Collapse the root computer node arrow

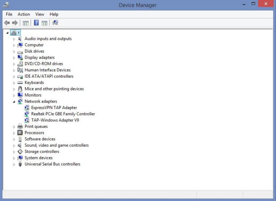pyautogui.click(x=8, y=33)
